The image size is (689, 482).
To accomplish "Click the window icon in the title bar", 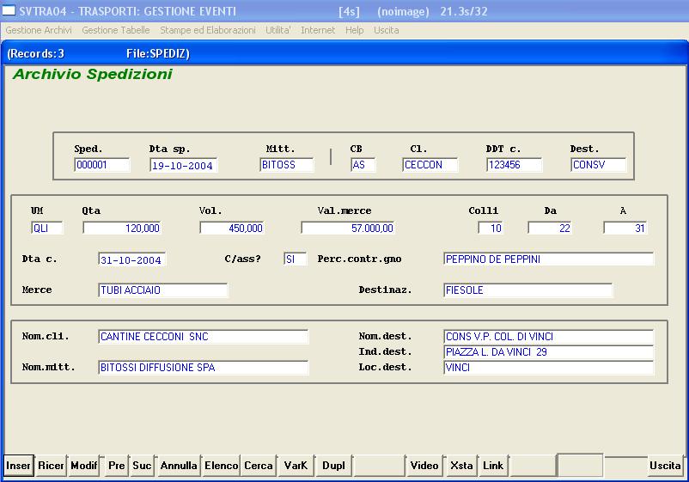I will pyautogui.click(x=9, y=9).
